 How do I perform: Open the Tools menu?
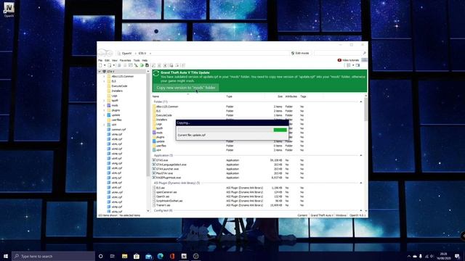(x=137, y=60)
